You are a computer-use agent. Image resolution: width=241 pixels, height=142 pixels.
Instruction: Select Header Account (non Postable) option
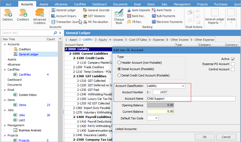tap(119, 63)
